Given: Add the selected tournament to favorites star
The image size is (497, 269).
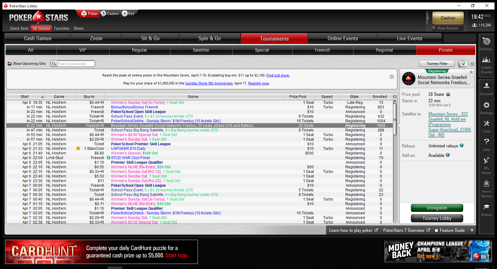Looking at the screenshot, I should pos(471,72).
